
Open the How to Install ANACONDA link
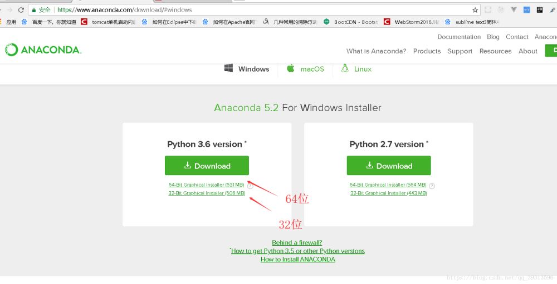[x=297, y=260]
